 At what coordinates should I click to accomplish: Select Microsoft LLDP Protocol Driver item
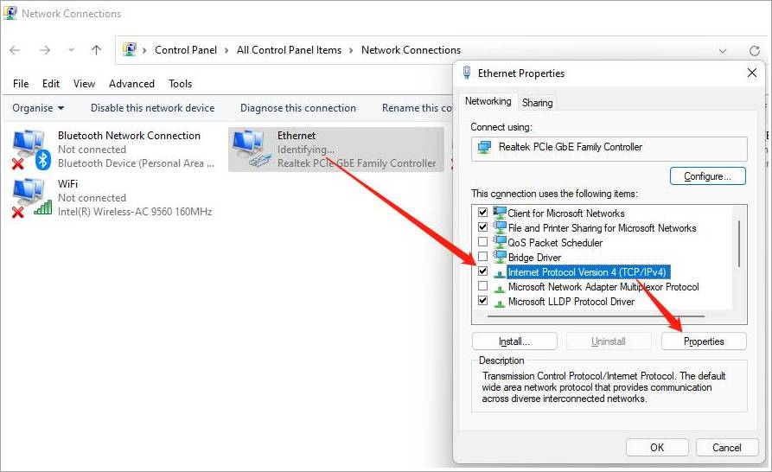571,302
